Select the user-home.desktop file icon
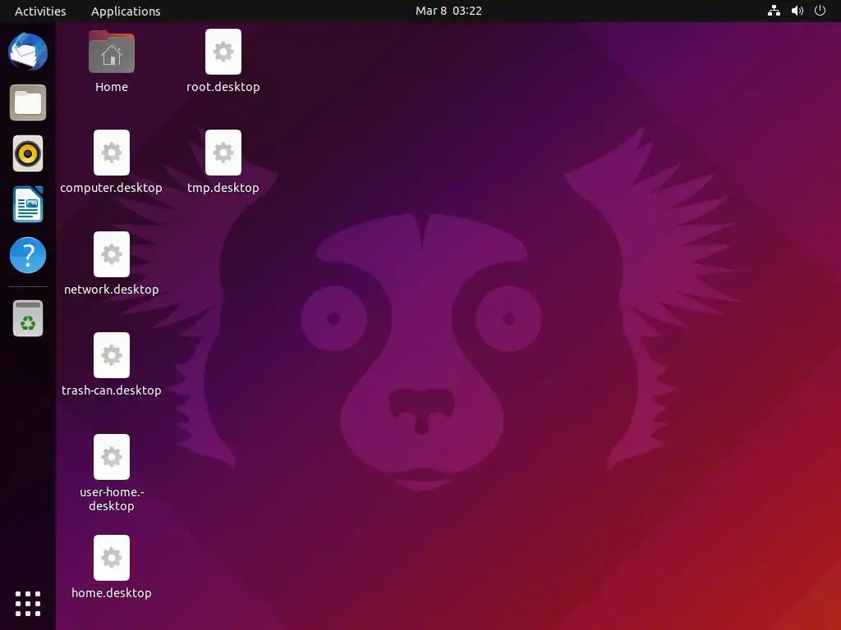The height and width of the screenshot is (630, 841). 112,456
